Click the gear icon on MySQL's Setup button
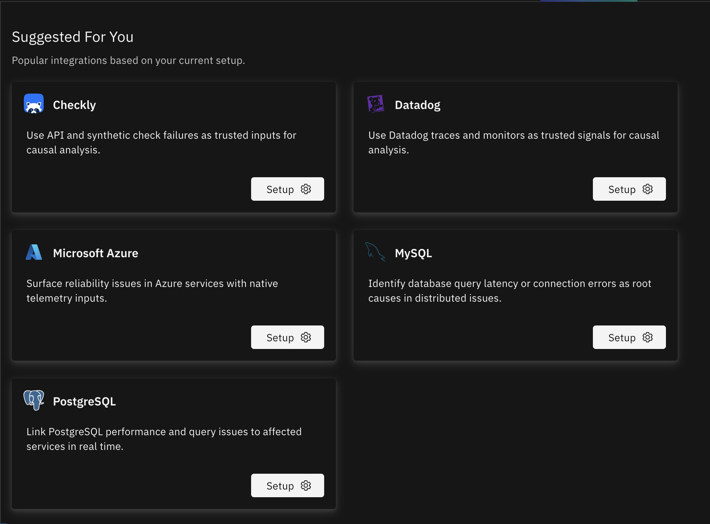The width and height of the screenshot is (710, 524). pos(648,337)
